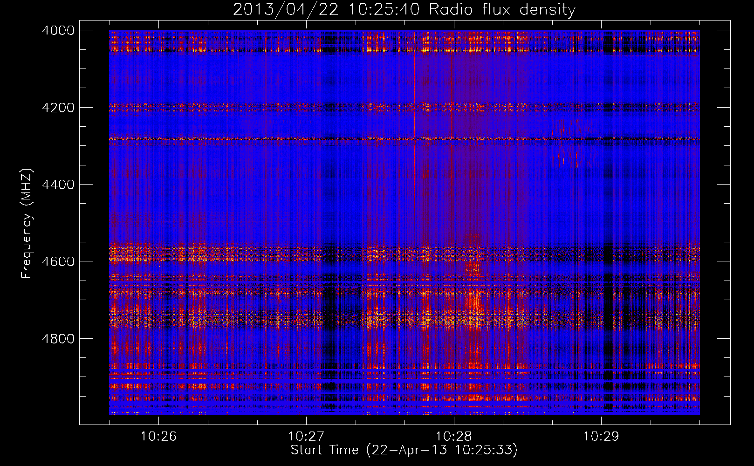Click the 10:27 time tick label
754x466 pixels.
click(x=306, y=437)
